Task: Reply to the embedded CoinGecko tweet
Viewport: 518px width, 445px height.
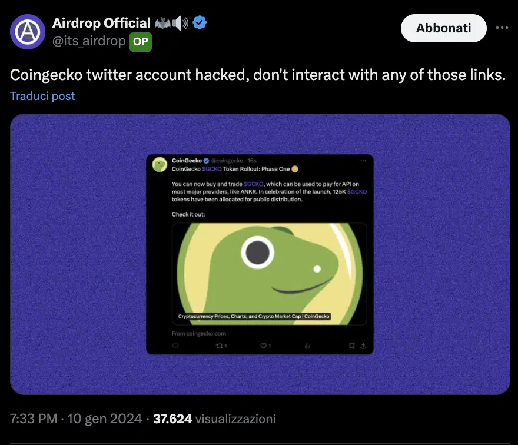Action: (174, 346)
